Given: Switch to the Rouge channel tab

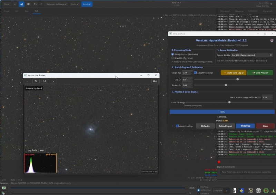Looking at the screenshot, I should tap(6, 11).
